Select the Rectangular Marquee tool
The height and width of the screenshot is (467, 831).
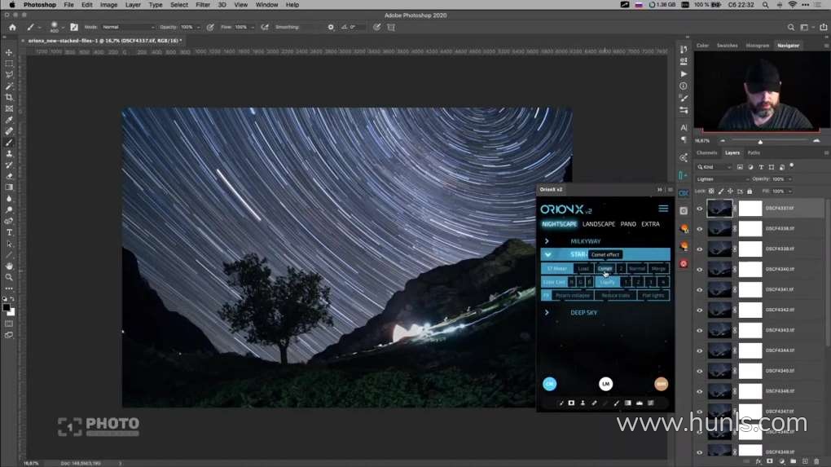click(x=9, y=64)
